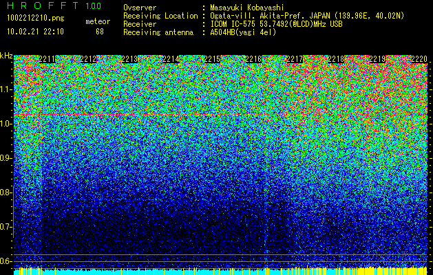Click the 2219 time marker label
The height and width of the screenshot is (275, 433).
point(377,59)
